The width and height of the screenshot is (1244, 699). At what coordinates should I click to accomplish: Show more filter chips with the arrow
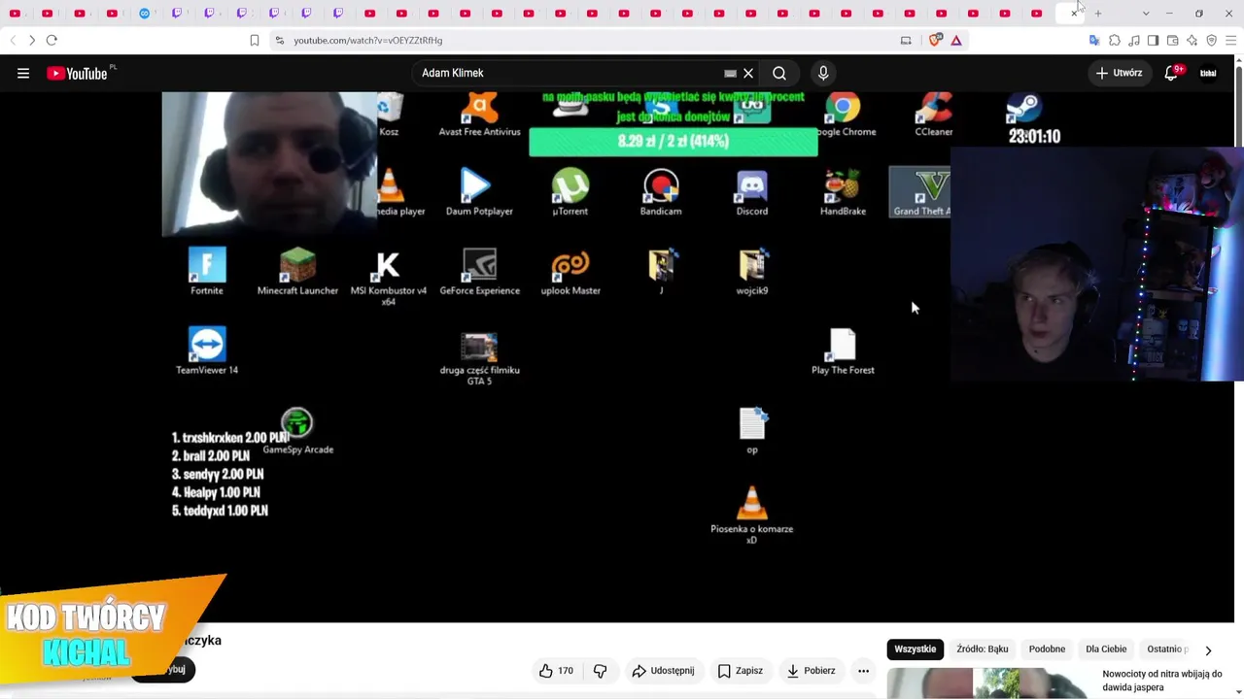[x=1208, y=650]
